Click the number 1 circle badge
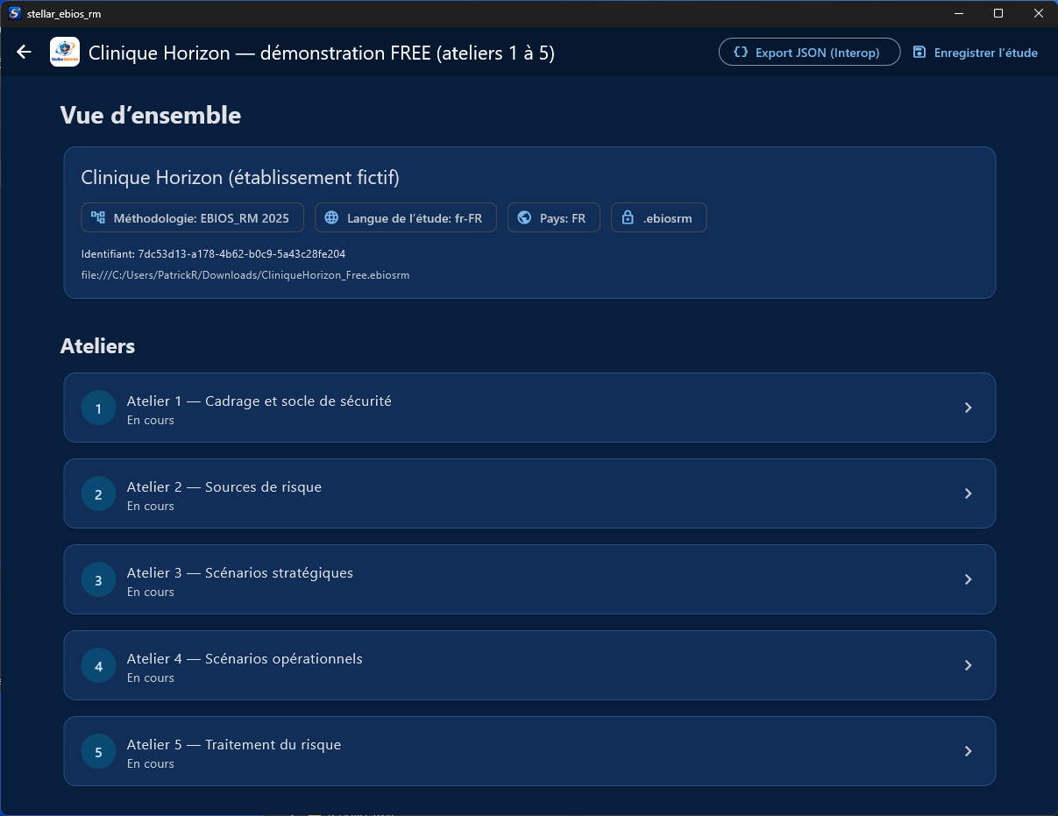 tap(98, 408)
